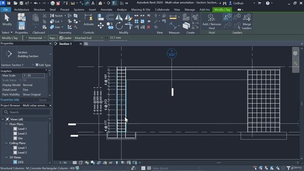Click the Print icon in quick access toolbar
Image resolution: width=304 pixels, height=171 pixels.
pyautogui.click(x=53, y=3)
